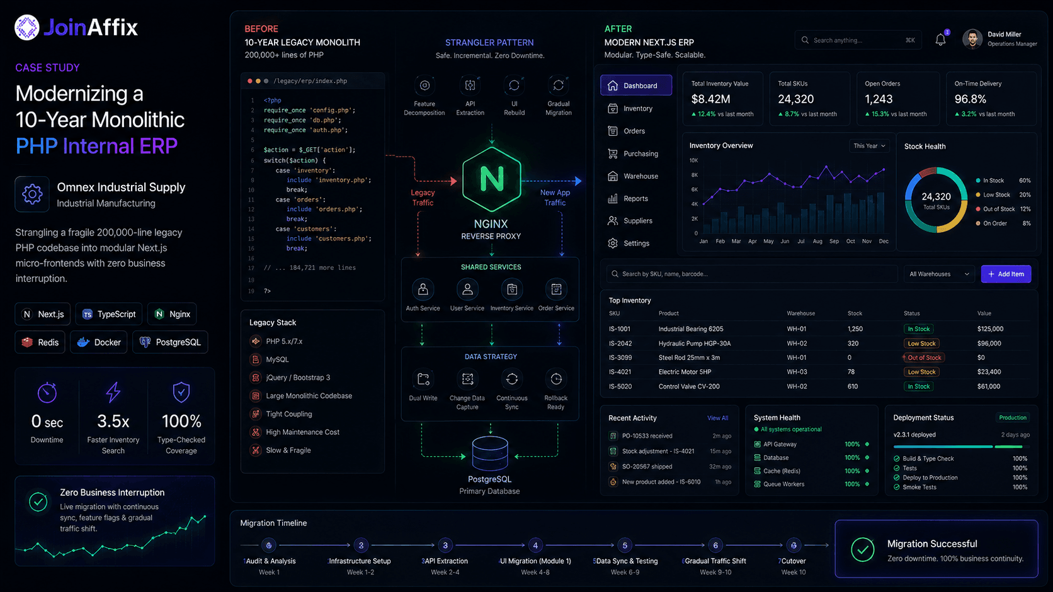Select Dashboard in the sidebar
The width and height of the screenshot is (1053, 592).
click(x=636, y=86)
